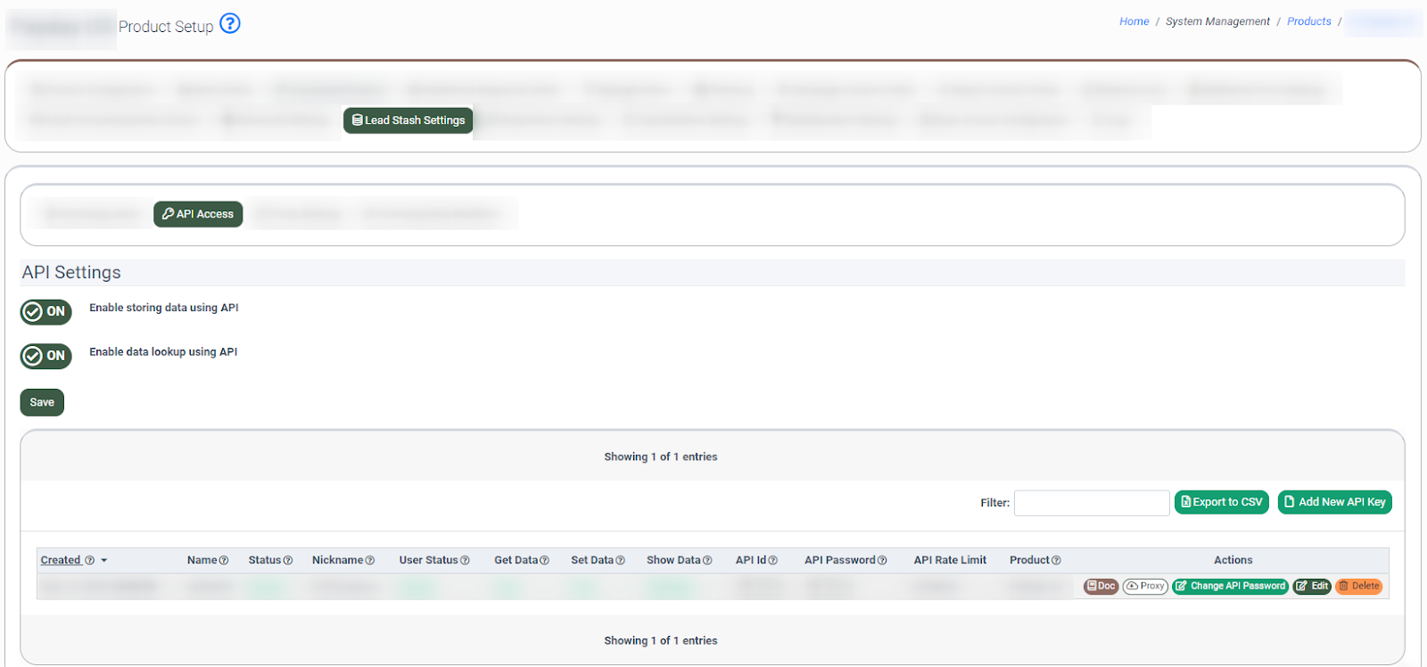Click help icon beside Get Data header

click(544, 561)
